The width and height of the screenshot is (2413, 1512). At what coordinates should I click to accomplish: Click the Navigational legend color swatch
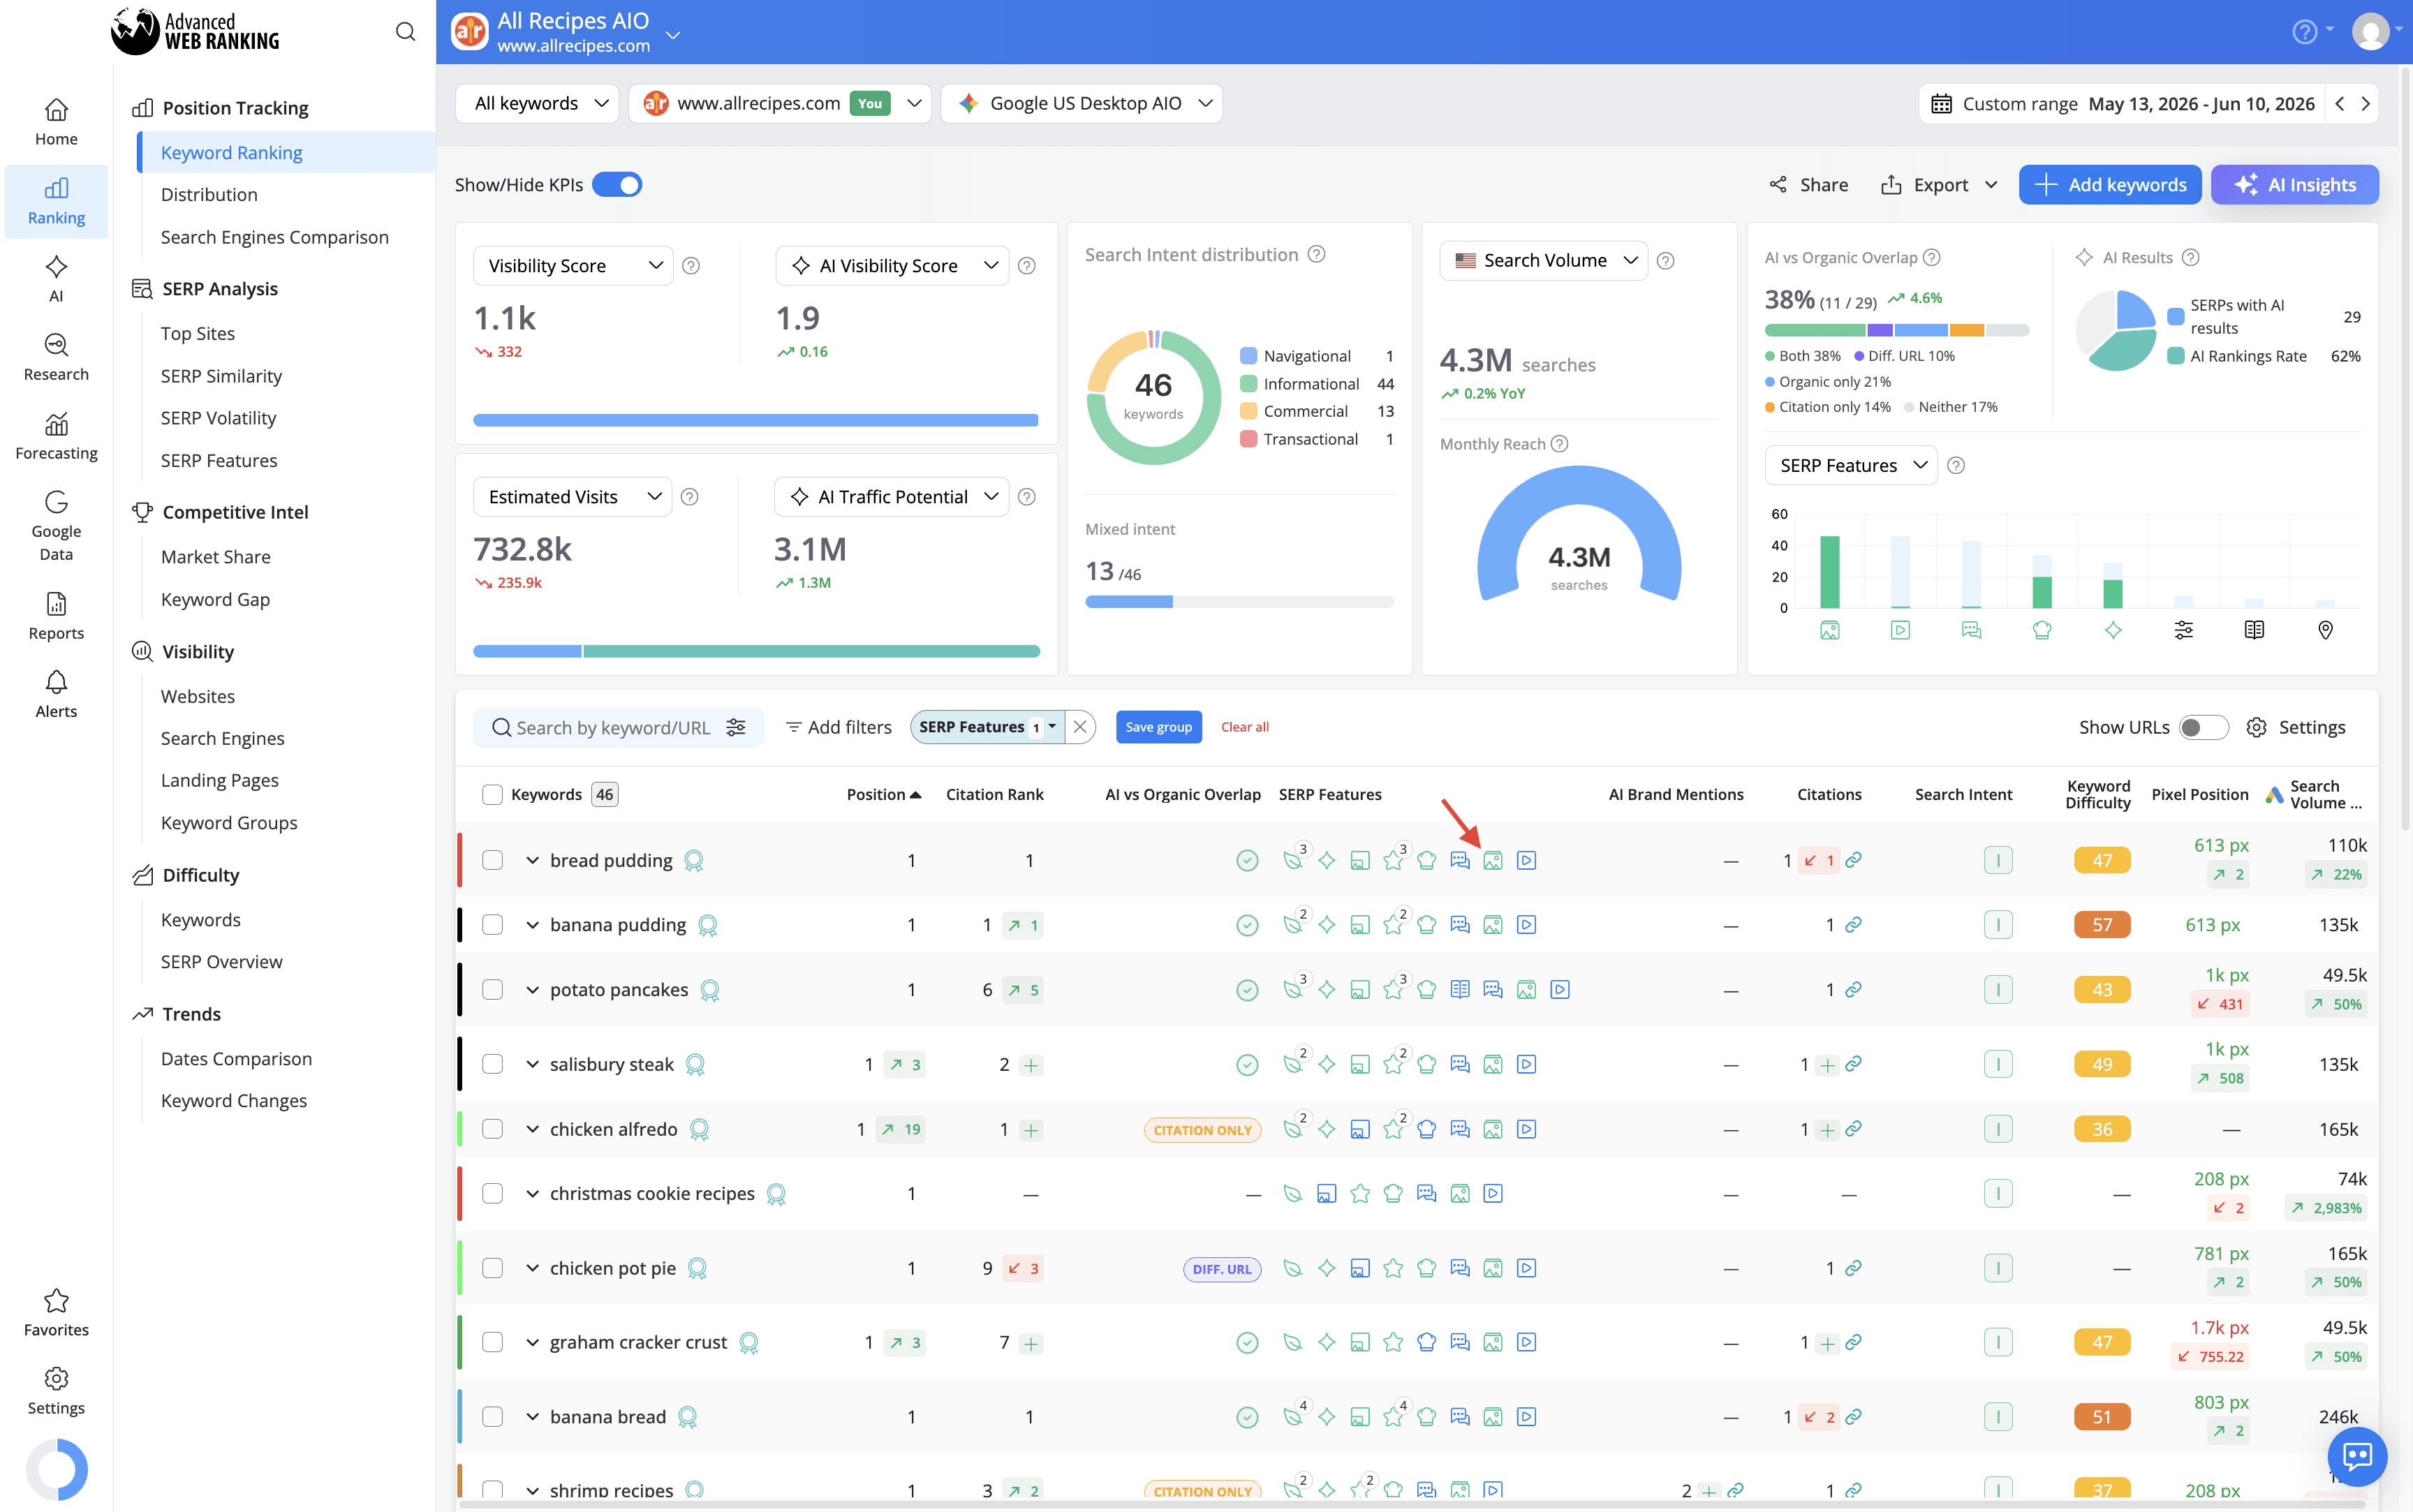[1248, 356]
